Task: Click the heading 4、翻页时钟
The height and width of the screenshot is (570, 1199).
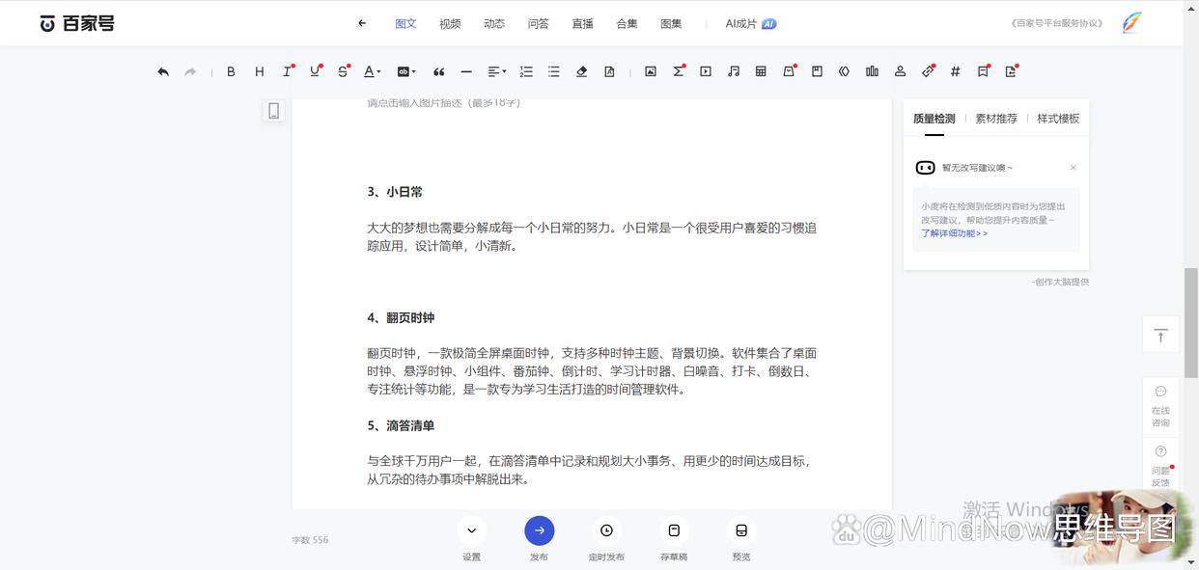Action: [x=401, y=317]
